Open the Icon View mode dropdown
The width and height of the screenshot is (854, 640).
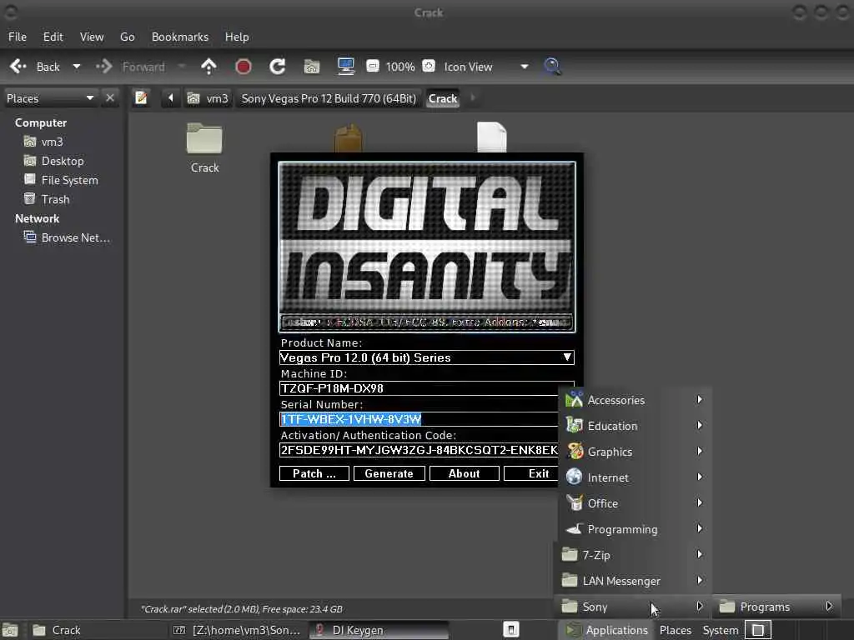point(485,67)
